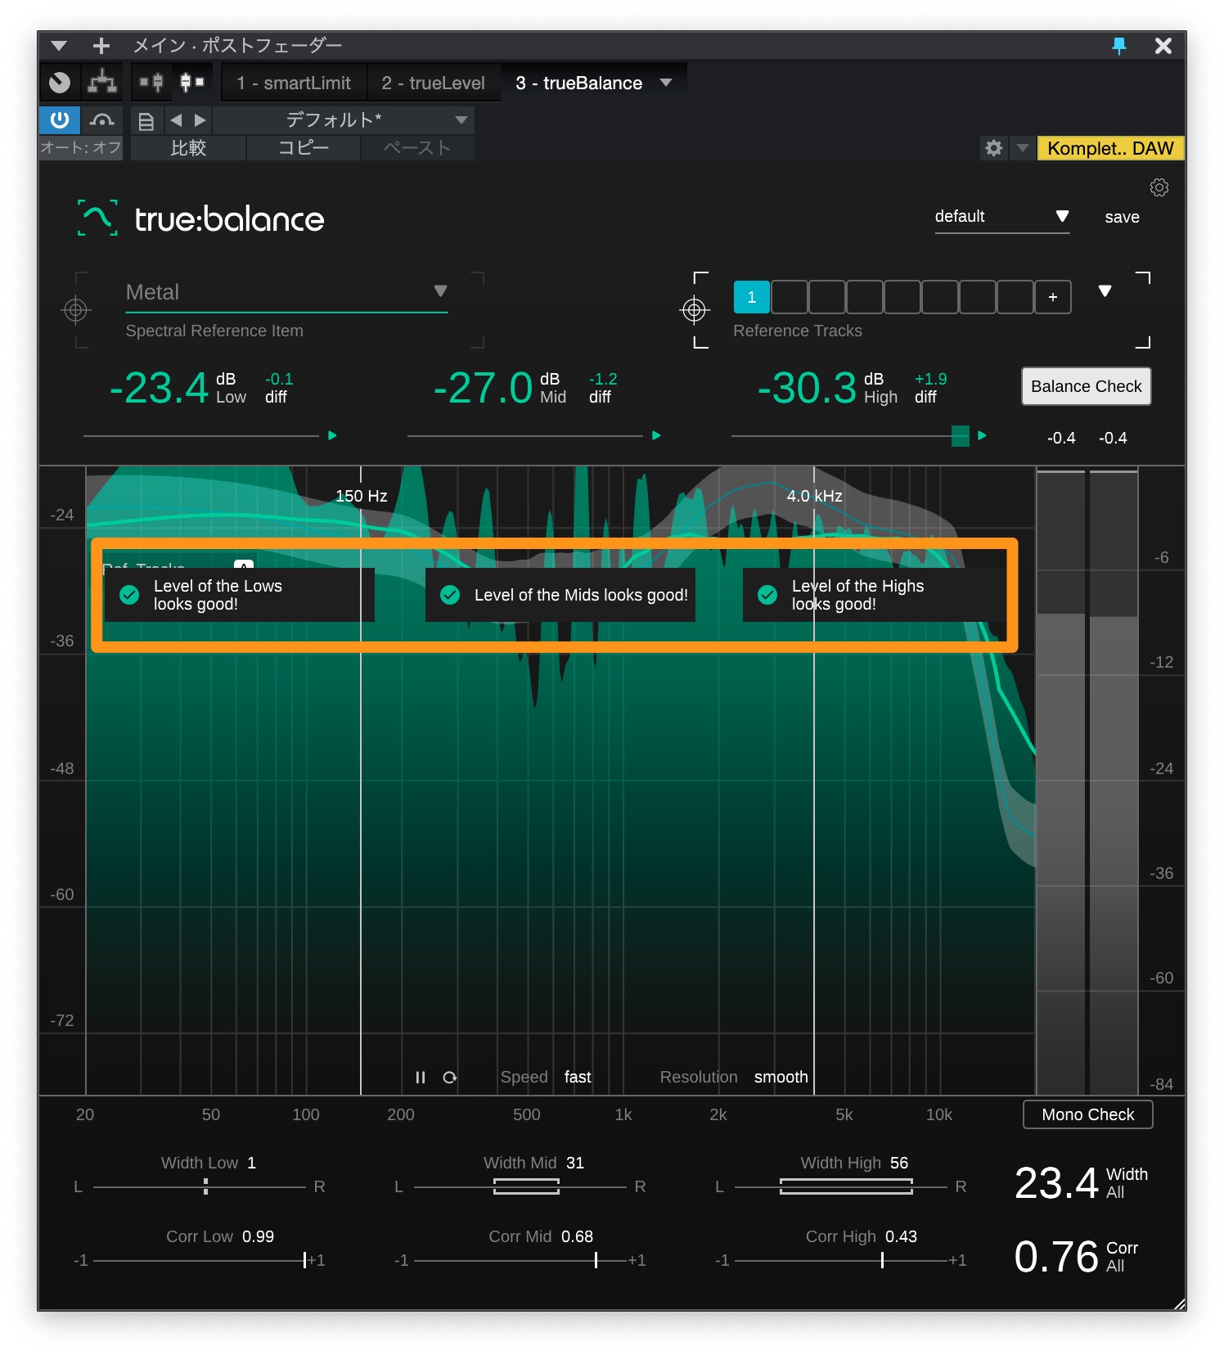Open the preset file document icon

146,121
